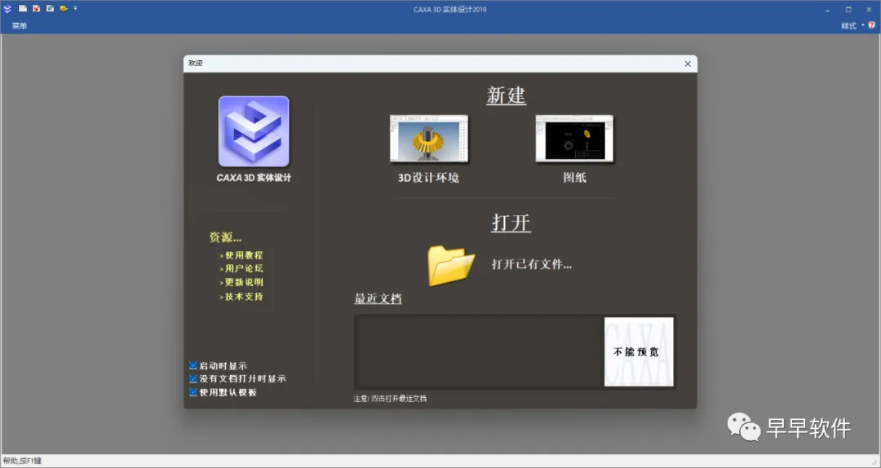
Task: Click the 新建 heading
Action: pos(507,95)
